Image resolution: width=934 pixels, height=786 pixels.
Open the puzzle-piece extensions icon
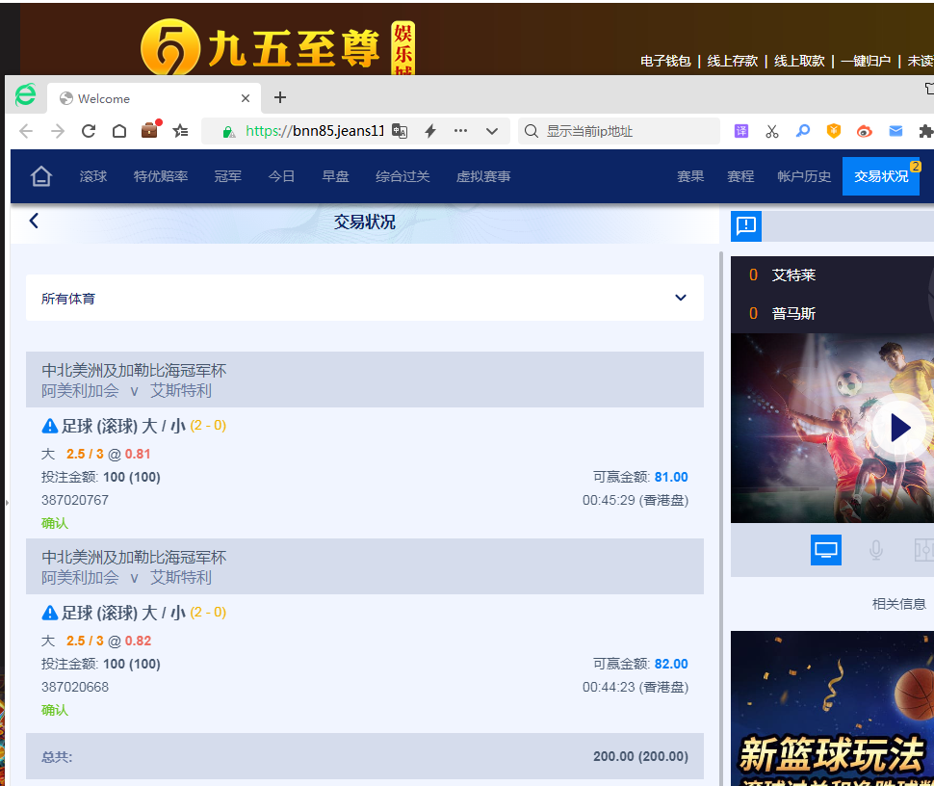point(925,131)
